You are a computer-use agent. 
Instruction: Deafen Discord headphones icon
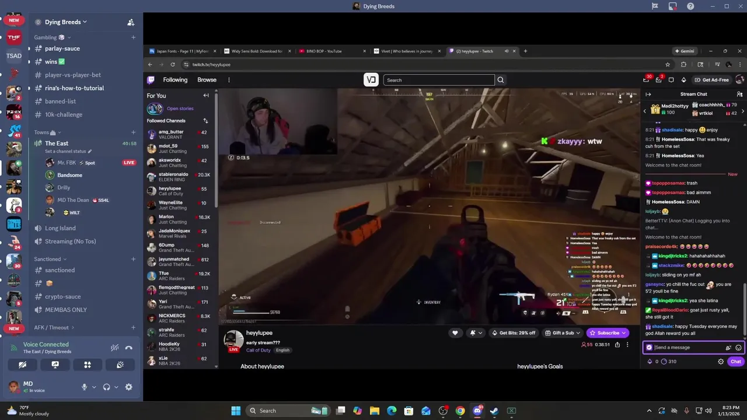(106, 387)
